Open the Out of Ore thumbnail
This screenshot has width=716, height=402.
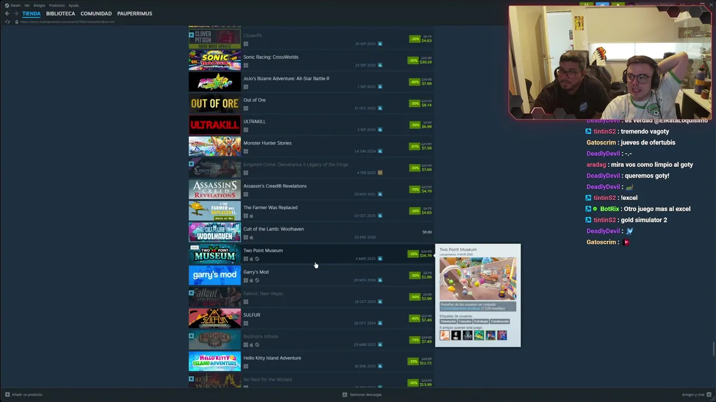(x=215, y=103)
